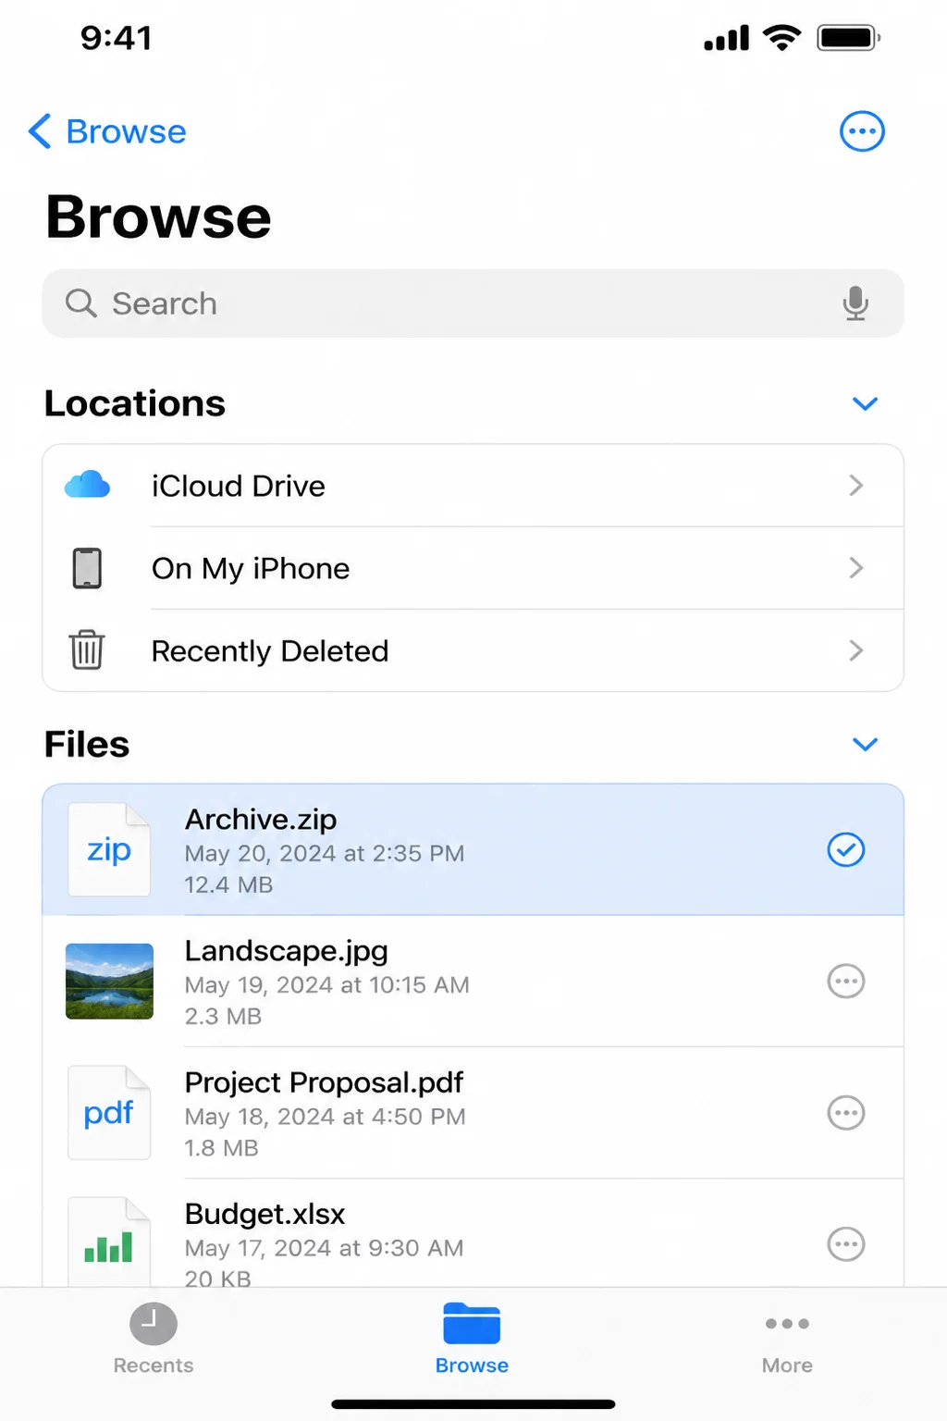Tap the cellular signal status icon
Screen dimensions: 947x1421
click(x=726, y=39)
